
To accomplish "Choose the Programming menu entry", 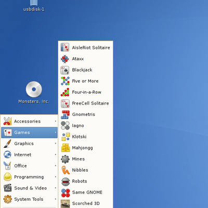I will coord(29,177).
